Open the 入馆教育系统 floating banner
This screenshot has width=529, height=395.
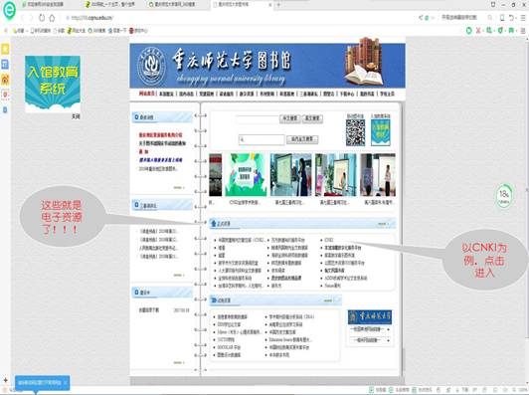click(x=53, y=84)
